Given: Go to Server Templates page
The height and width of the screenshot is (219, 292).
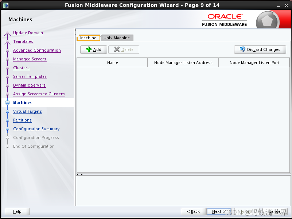Looking at the screenshot, I should tap(30, 77).
